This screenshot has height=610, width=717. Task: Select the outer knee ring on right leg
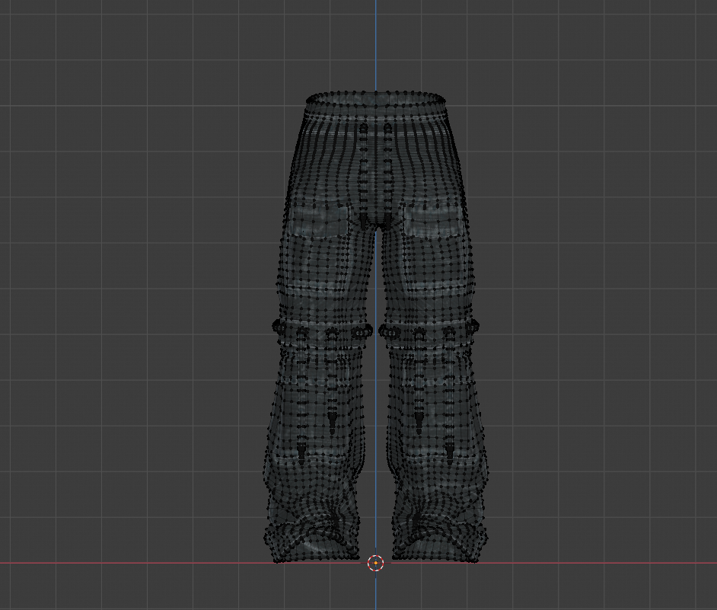click(x=473, y=327)
